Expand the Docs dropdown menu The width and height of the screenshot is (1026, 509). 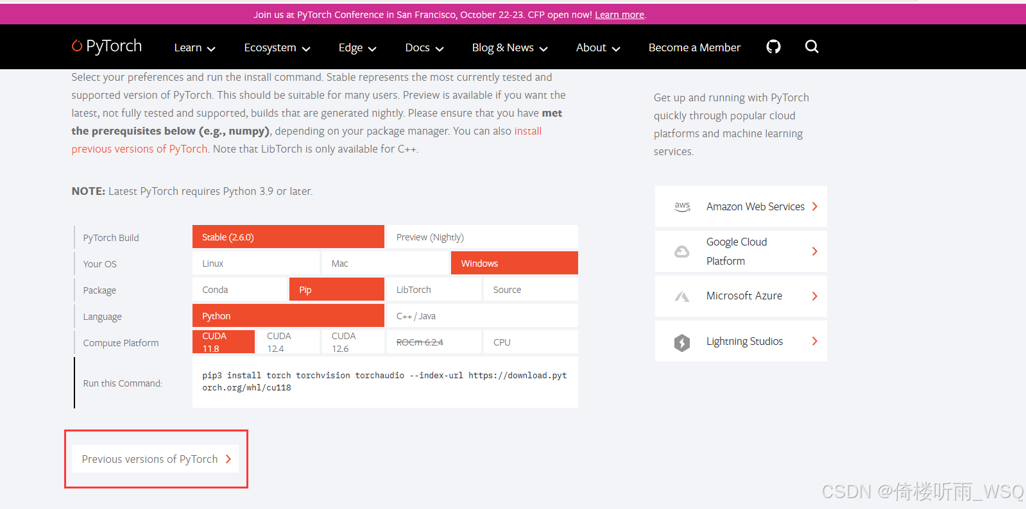click(424, 47)
